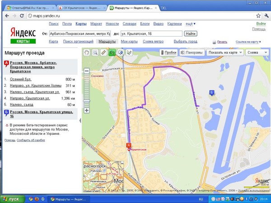Open the Chrome wrench menu
Image resolution: width=271 pixels, height=203 pixels.
coord(266,16)
